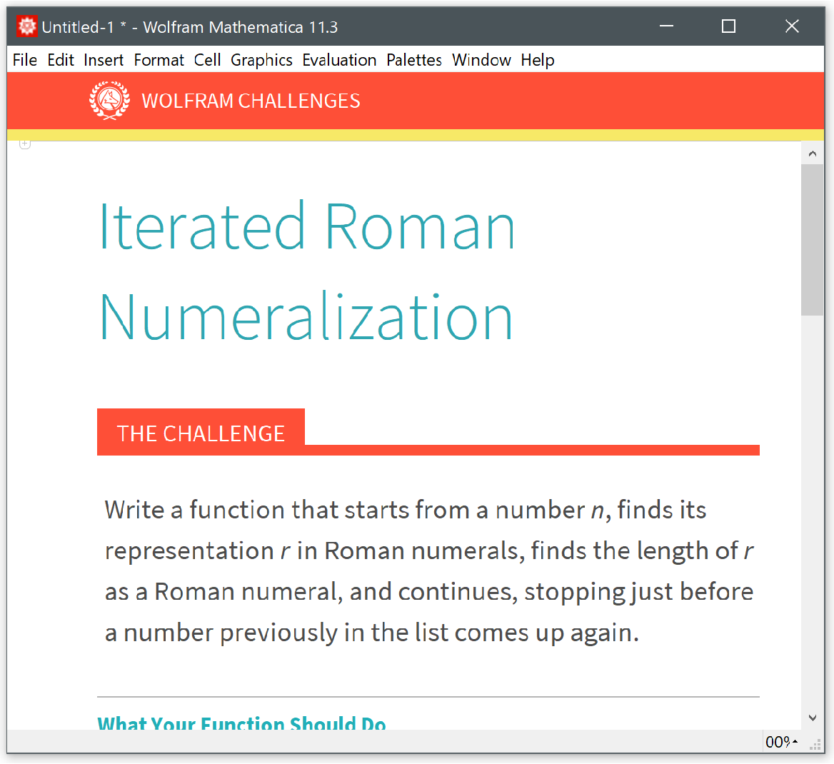Click the Cell menu
This screenshot has width=834, height=764.
point(207,60)
